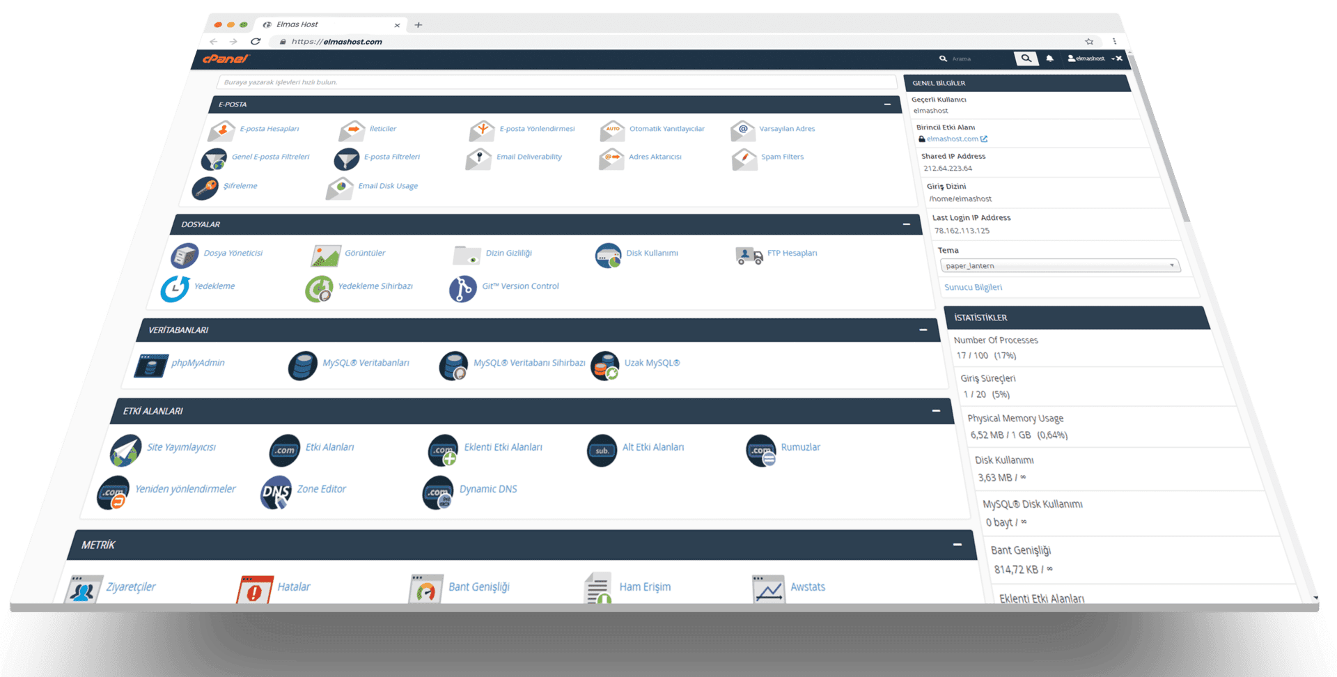Open Email Disk Usage icon
Screen dimensions: 1337x677
(340, 188)
